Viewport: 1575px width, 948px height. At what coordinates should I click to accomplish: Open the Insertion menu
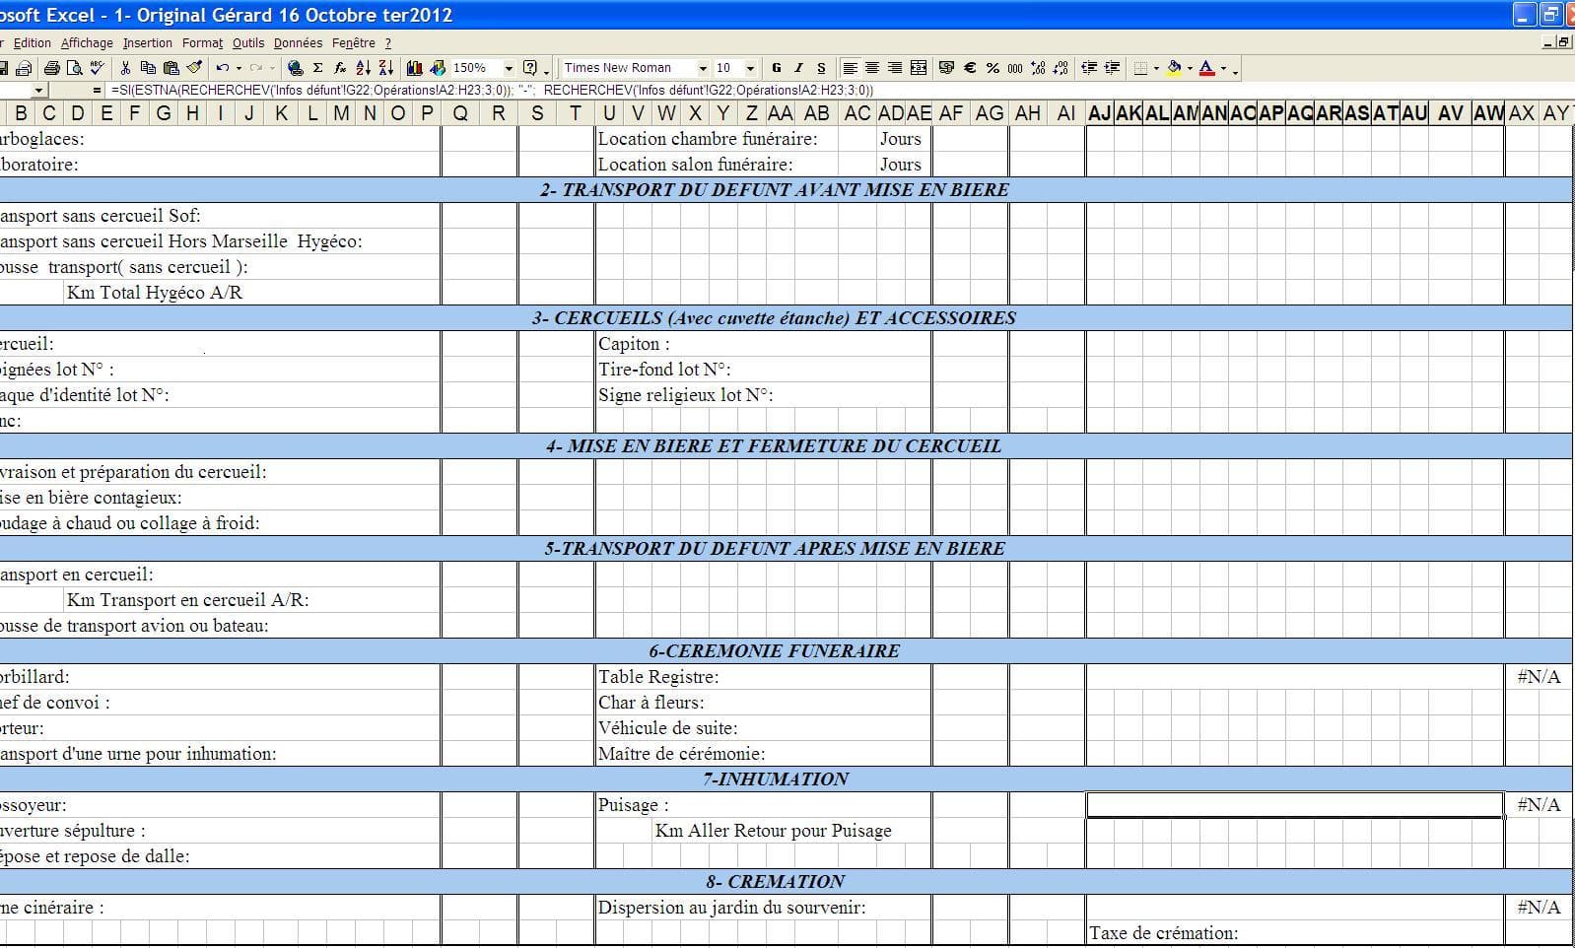[x=148, y=43]
